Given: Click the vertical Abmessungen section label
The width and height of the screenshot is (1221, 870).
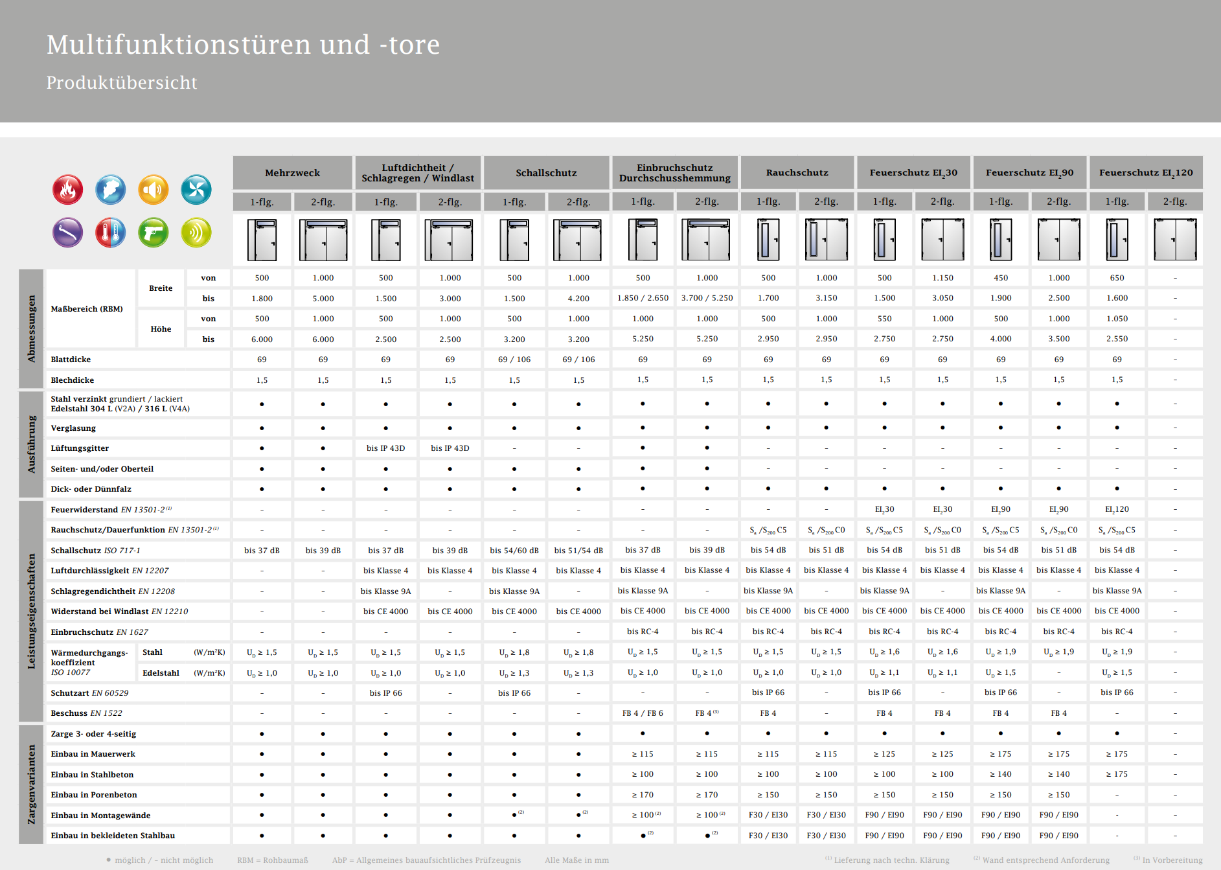Looking at the screenshot, I should 31,328.
